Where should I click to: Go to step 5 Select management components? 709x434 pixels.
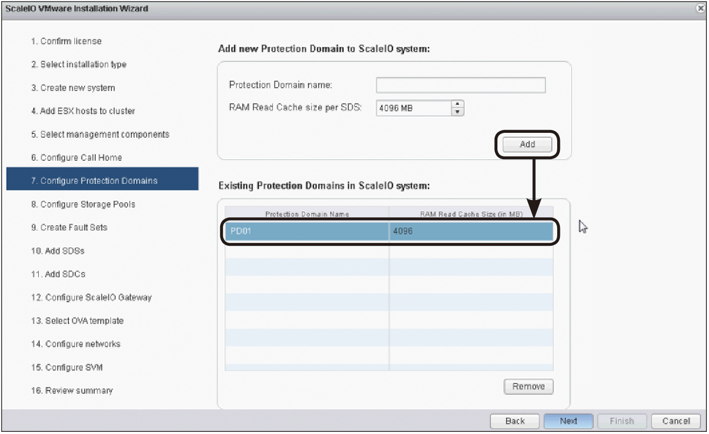100,134
